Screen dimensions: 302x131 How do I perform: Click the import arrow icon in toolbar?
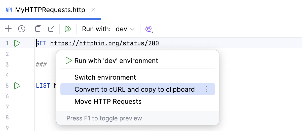click(51, 29)
